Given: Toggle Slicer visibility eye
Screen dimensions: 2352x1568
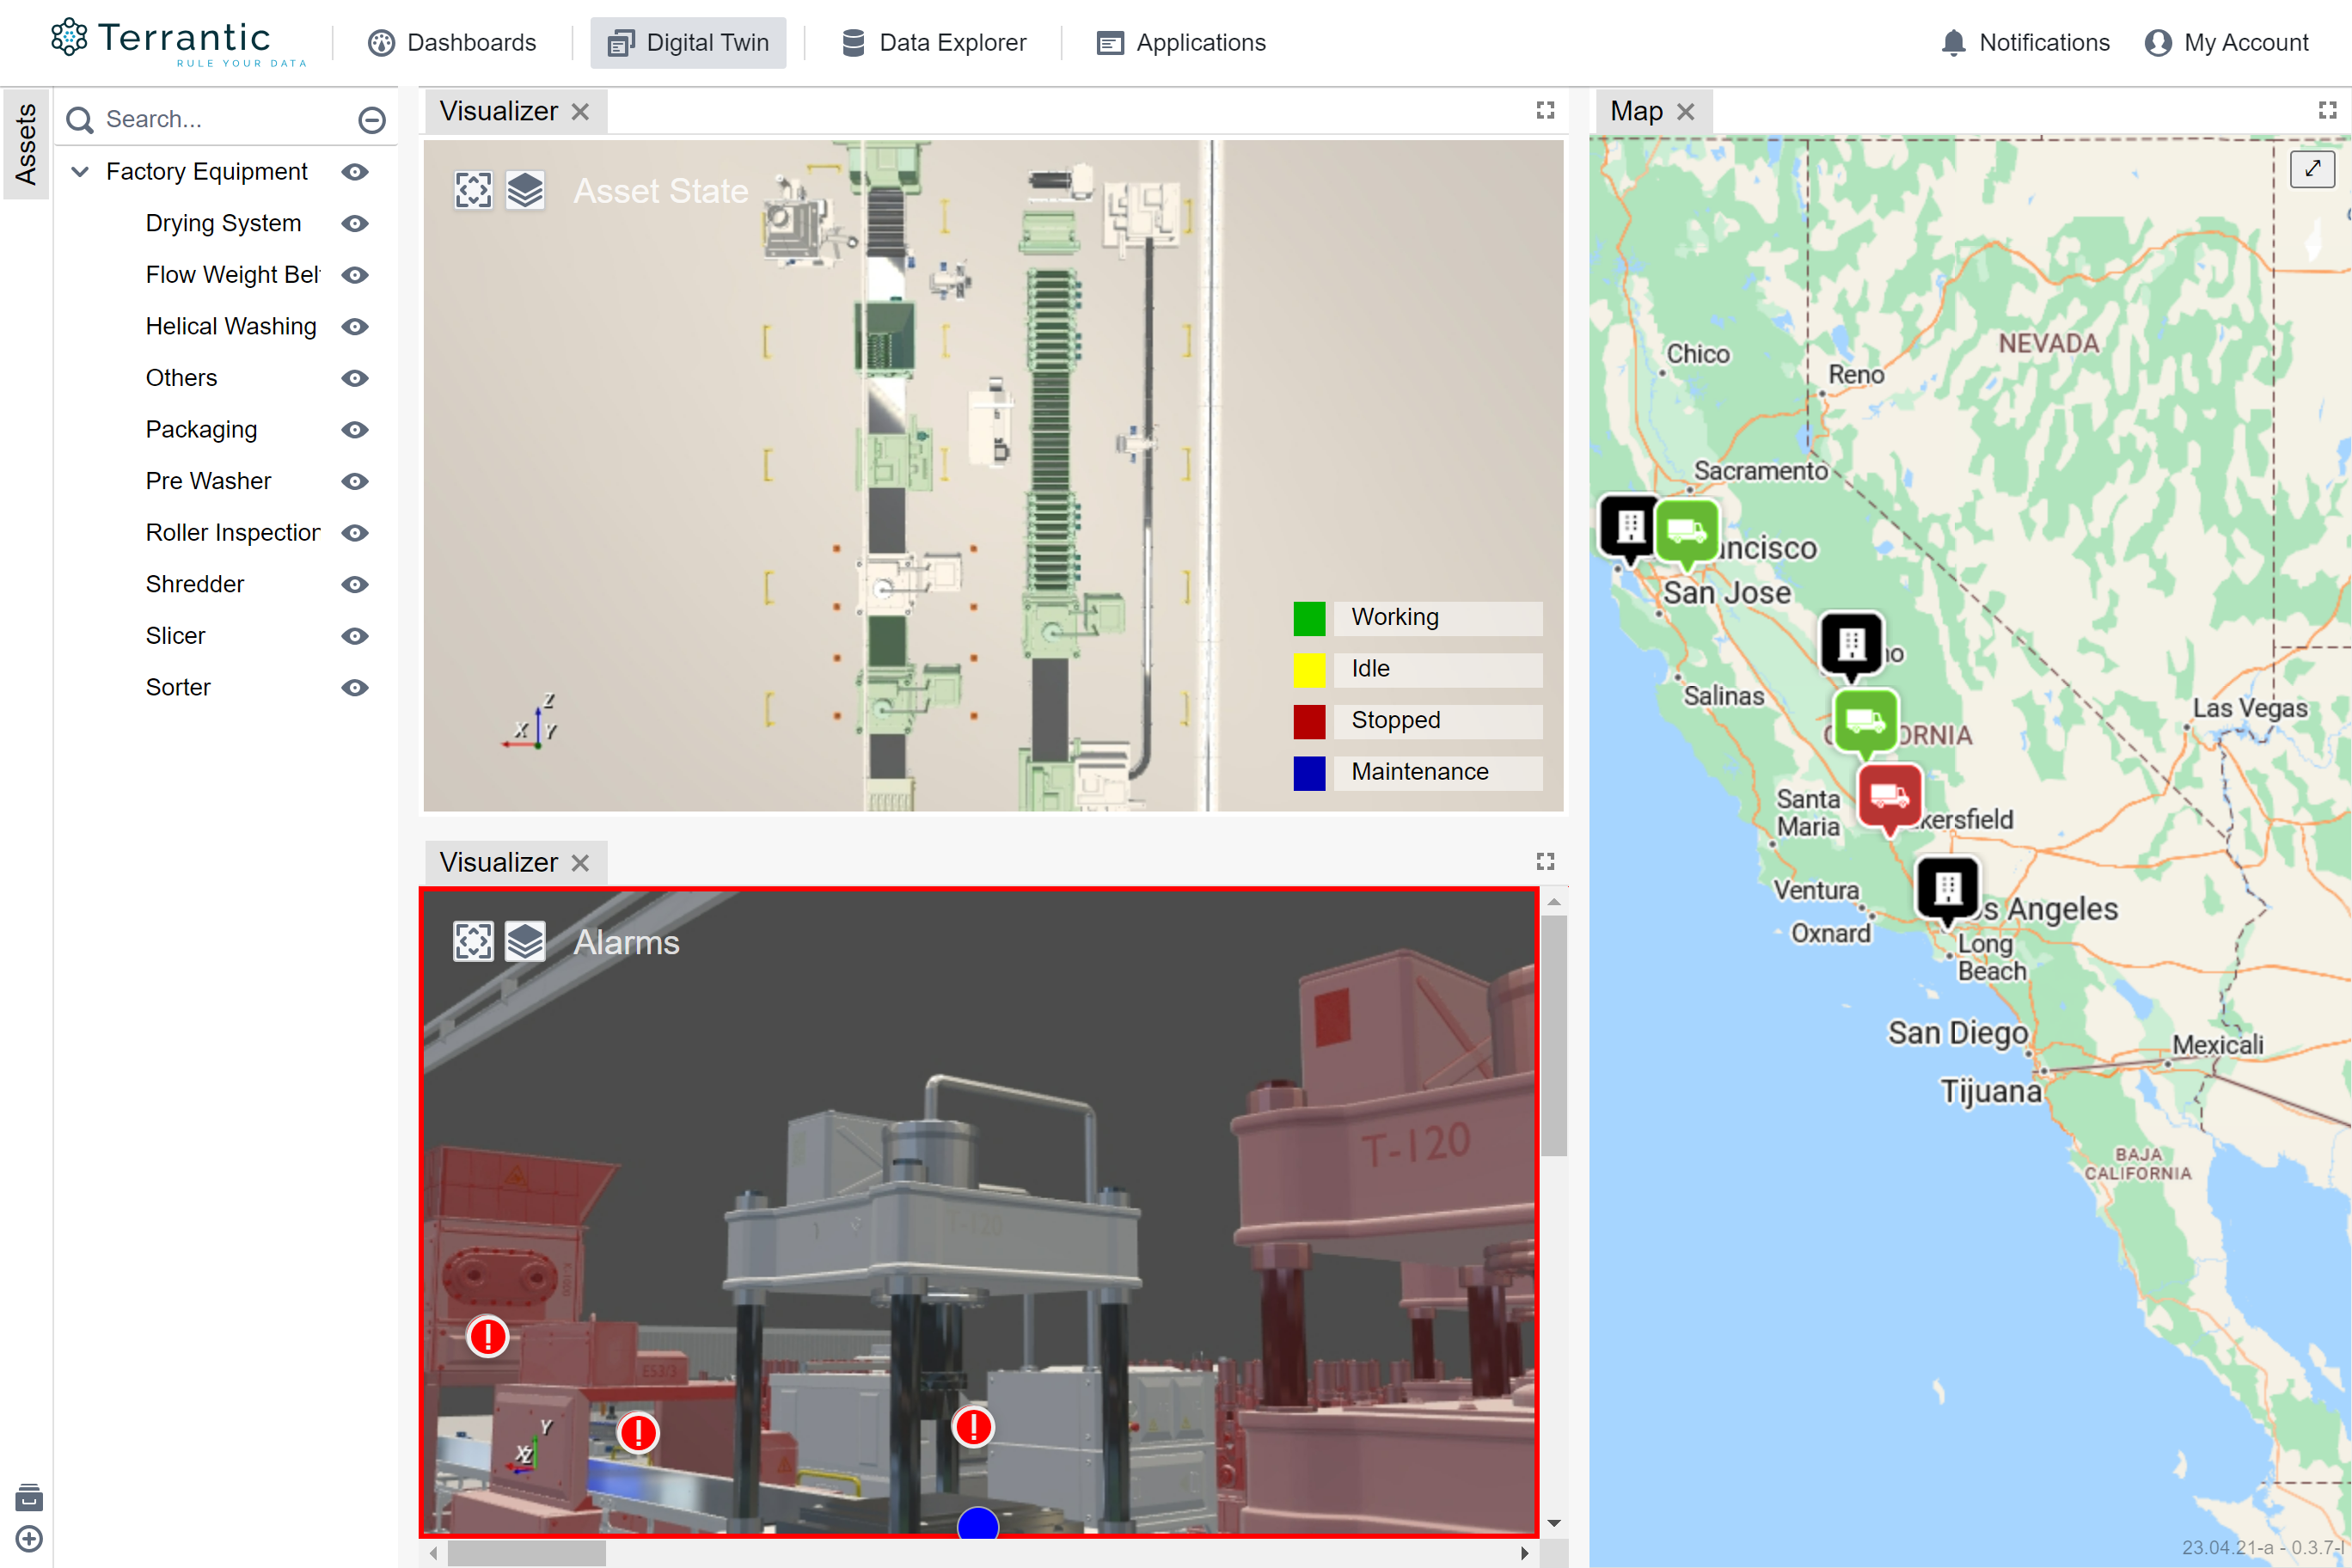Looking at the screenshot, I should [x=355, y=636].
